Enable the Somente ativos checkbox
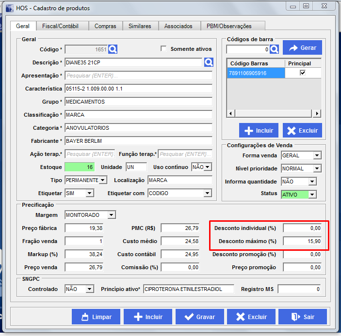341x336 pixels. (163, 49)
